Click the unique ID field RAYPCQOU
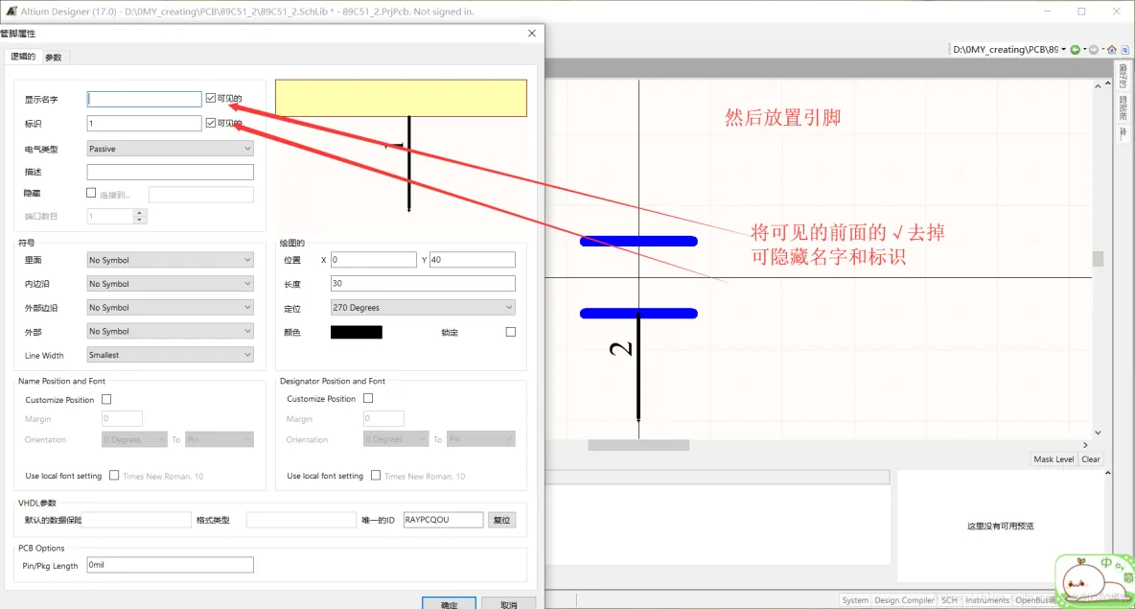Viewport: 1135px width, 609px height. pyautogui.click(x=443, y=519)
